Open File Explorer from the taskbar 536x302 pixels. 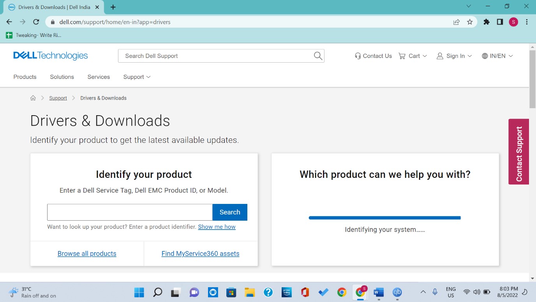250,292
